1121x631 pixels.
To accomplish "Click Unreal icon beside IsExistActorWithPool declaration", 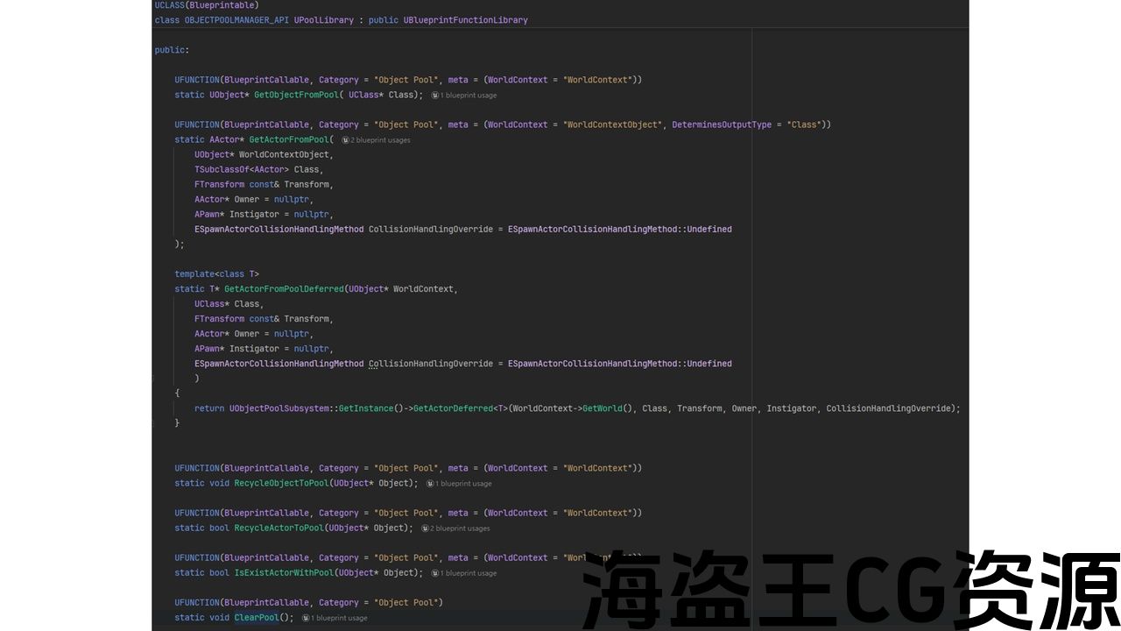I will [435, 573].
